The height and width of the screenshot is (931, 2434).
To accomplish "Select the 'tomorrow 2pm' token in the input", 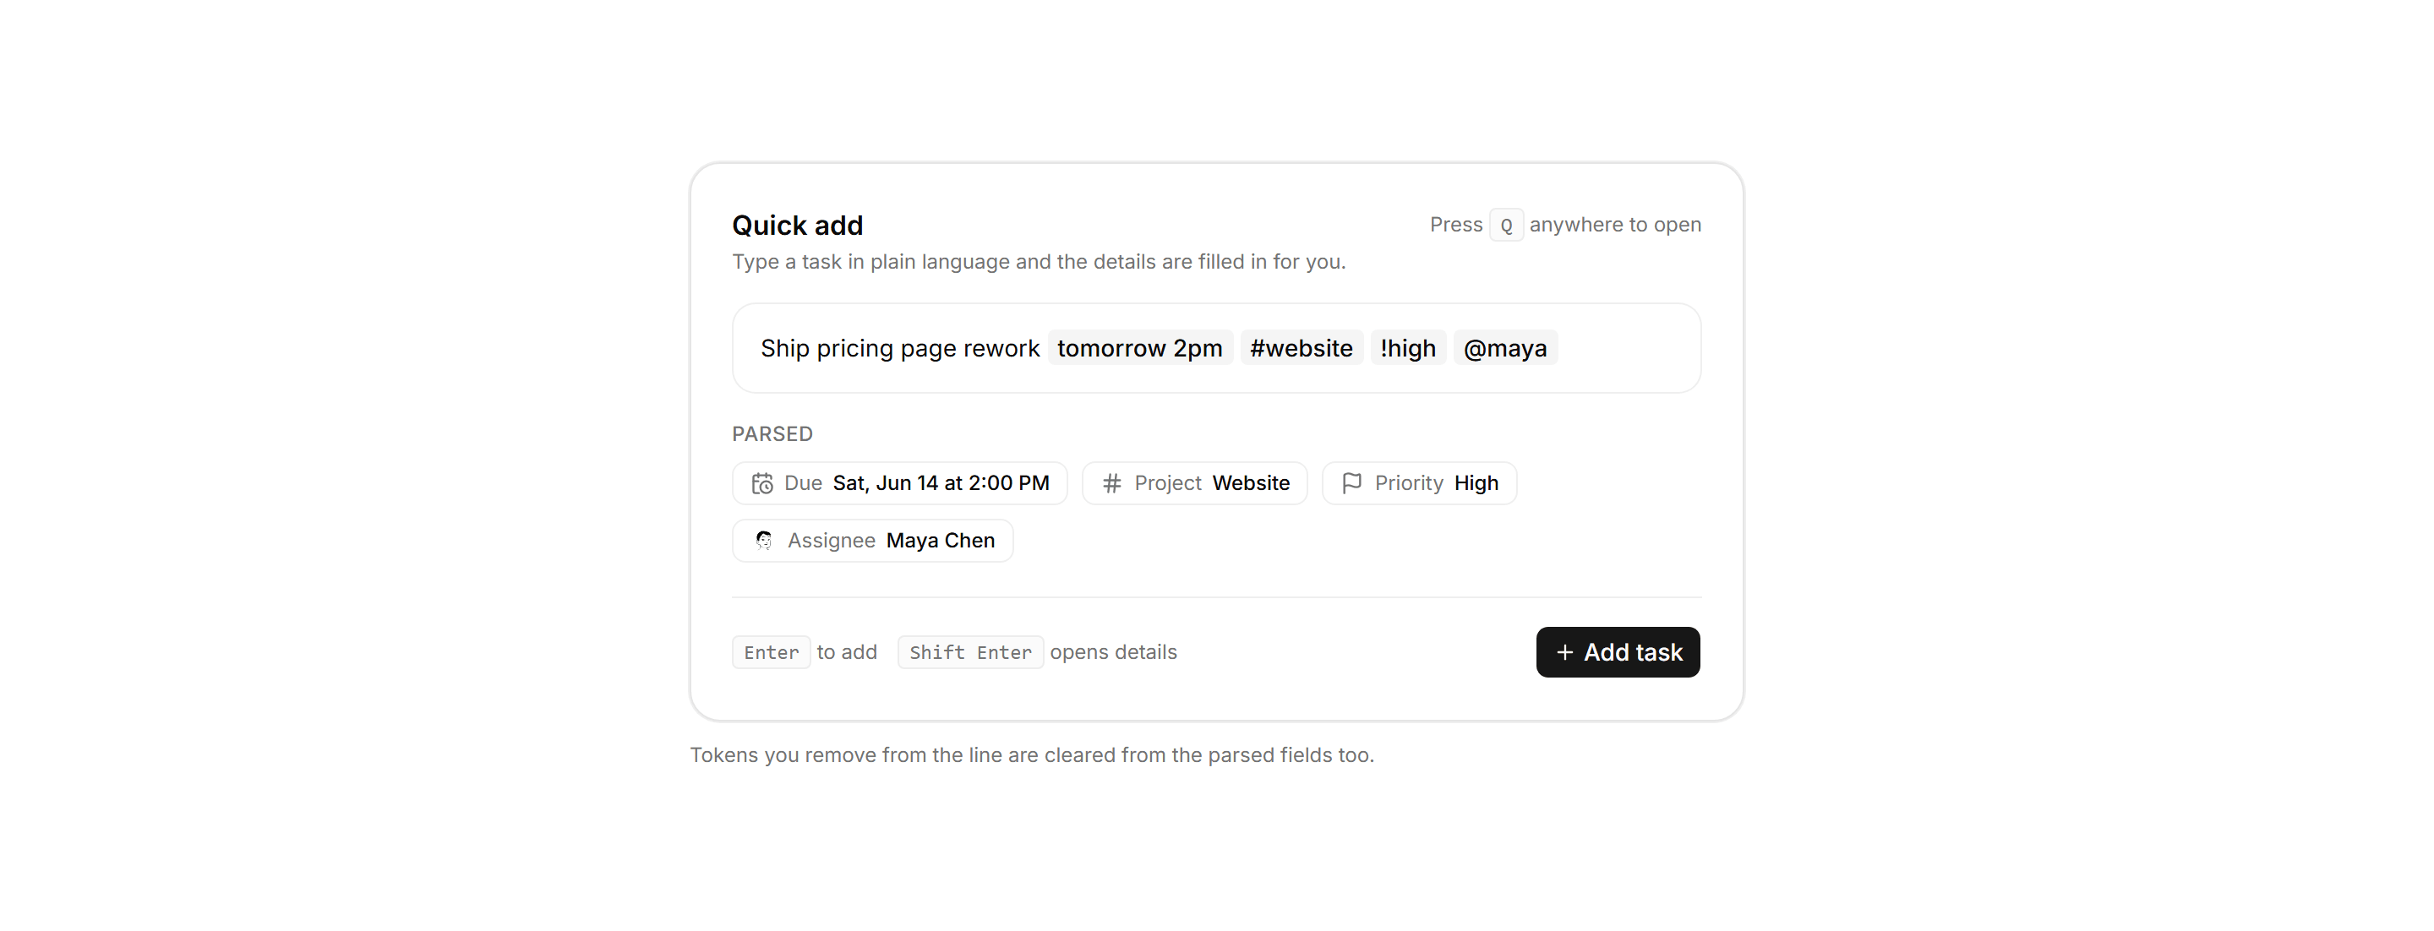I will [x=1139, y=348].
